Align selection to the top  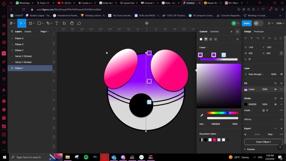[263, 38]
